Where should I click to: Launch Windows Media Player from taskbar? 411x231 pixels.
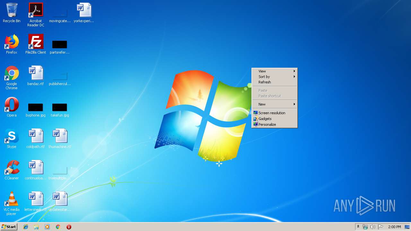tap(47, 227)
